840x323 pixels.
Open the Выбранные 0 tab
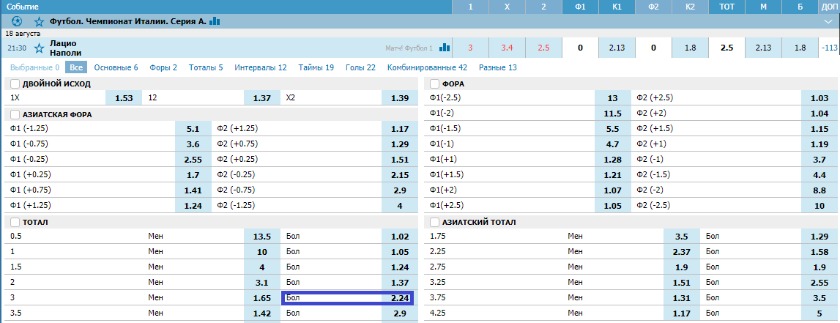pyautogui.click(x=35, y=67)
